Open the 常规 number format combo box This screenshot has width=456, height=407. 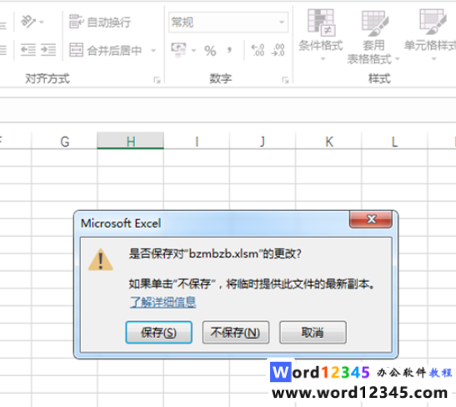coord(228,23)
